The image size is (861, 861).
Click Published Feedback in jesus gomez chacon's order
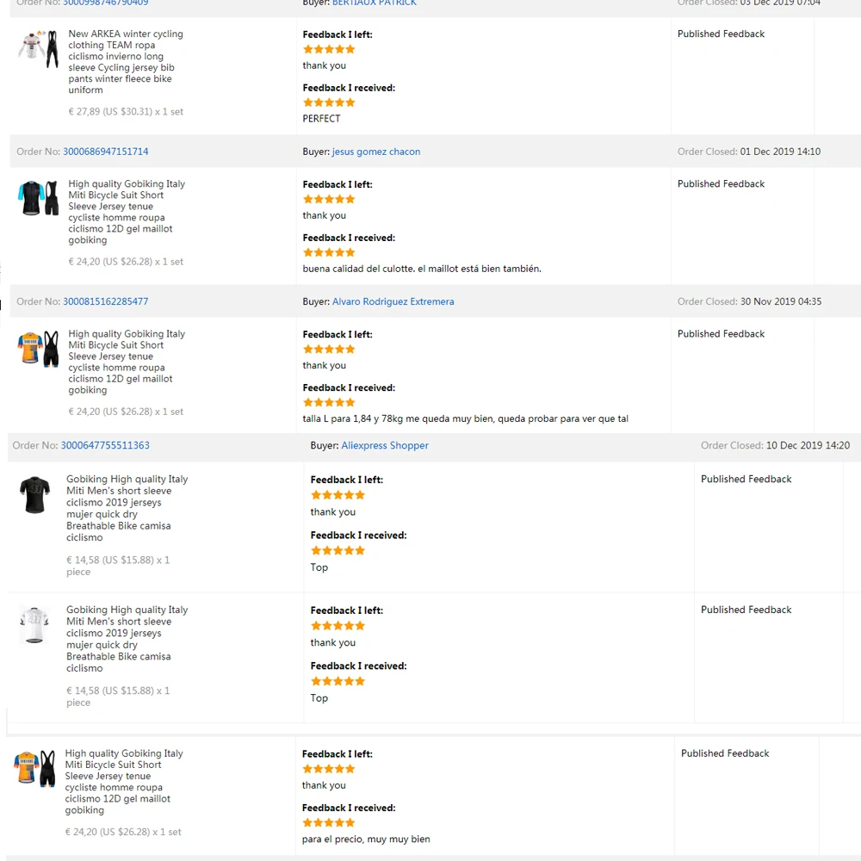[x=721, y=184]
